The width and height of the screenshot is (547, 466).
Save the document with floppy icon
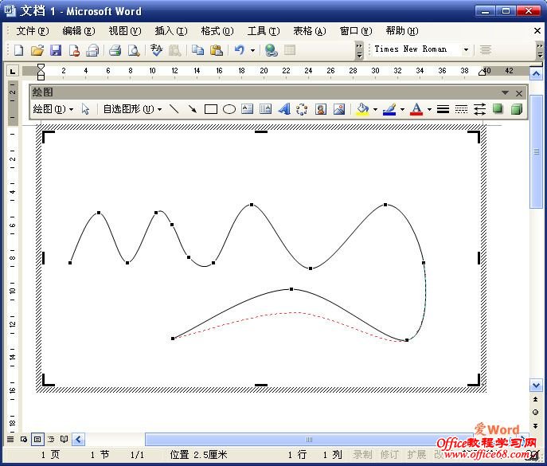point(56,50)
